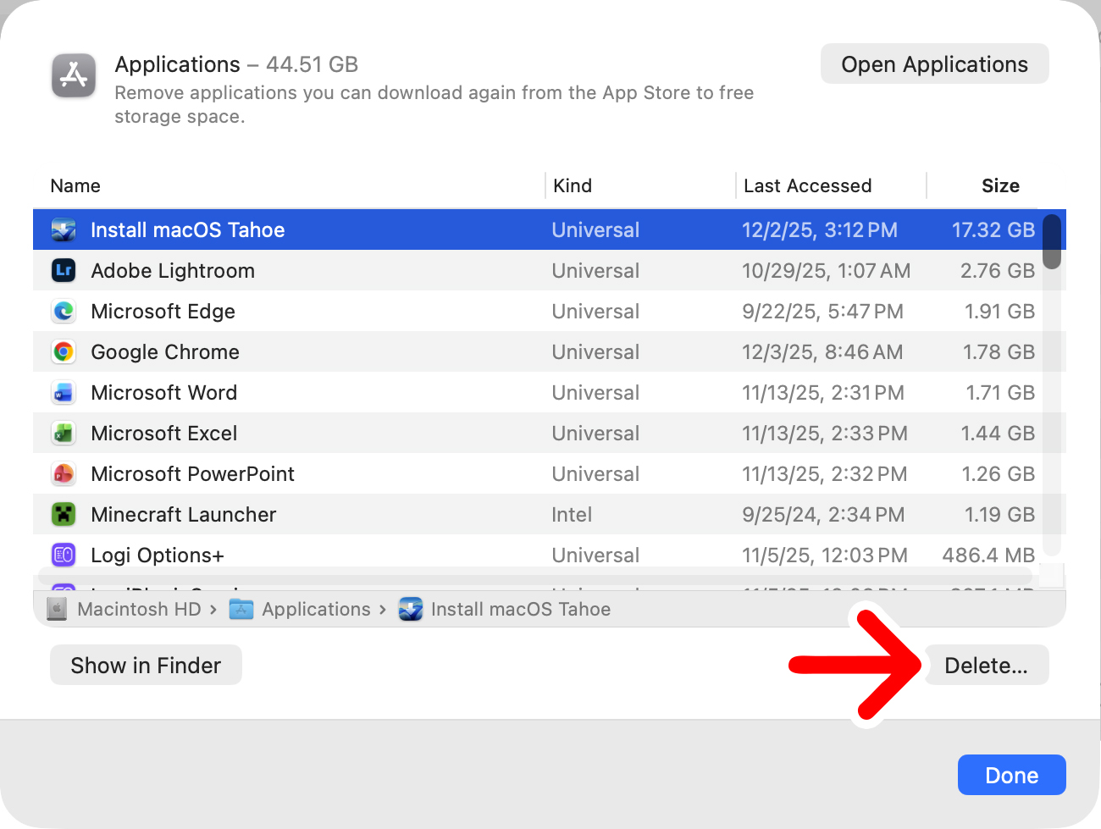Select Macintosh HD in the path bar

pos(139,610)
